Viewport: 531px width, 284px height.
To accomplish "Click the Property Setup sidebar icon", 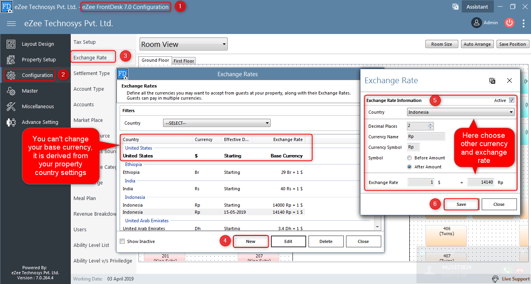I will [x=11, y=60].
